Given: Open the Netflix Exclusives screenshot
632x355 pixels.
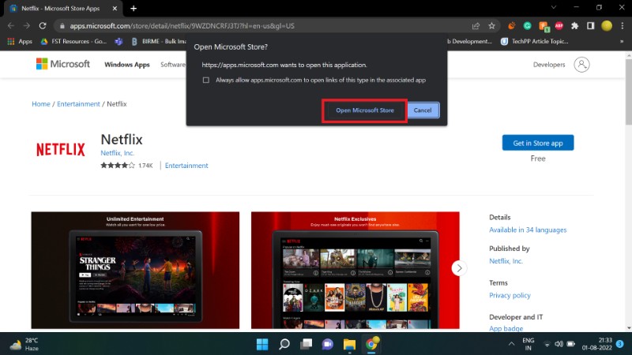Looking at the screenshot, I should [355, 270].
